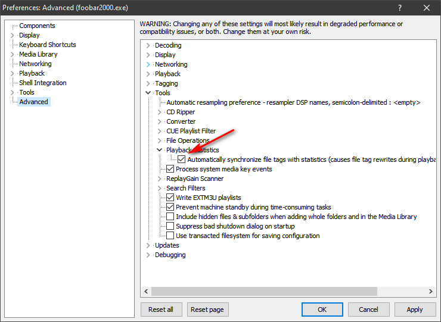
Task: Collapse the Playback Statistics node chevron
Action: tap(160, 150)
